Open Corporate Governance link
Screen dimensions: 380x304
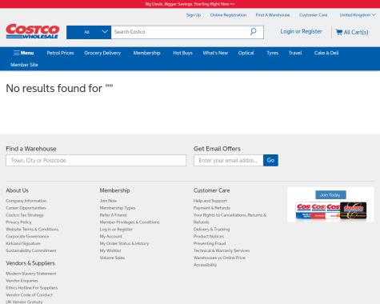(x=27, y=236)
